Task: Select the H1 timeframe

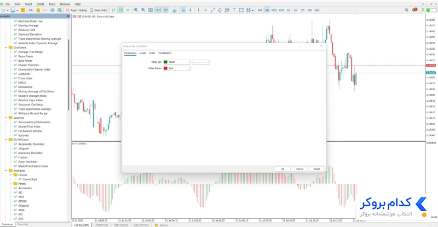Action: pyautogui.click(x=289, y=10)
